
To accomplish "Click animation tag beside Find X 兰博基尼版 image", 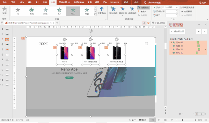I will pos(106,47).
